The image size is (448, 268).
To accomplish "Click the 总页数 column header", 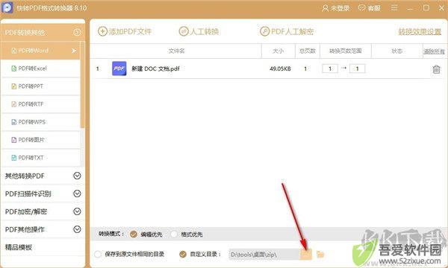I will pyautogui.click(x=307, y=51).
